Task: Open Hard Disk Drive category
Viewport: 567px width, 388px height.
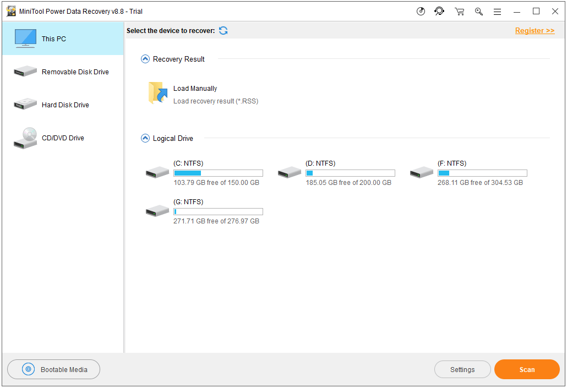Action: [63, 105]
